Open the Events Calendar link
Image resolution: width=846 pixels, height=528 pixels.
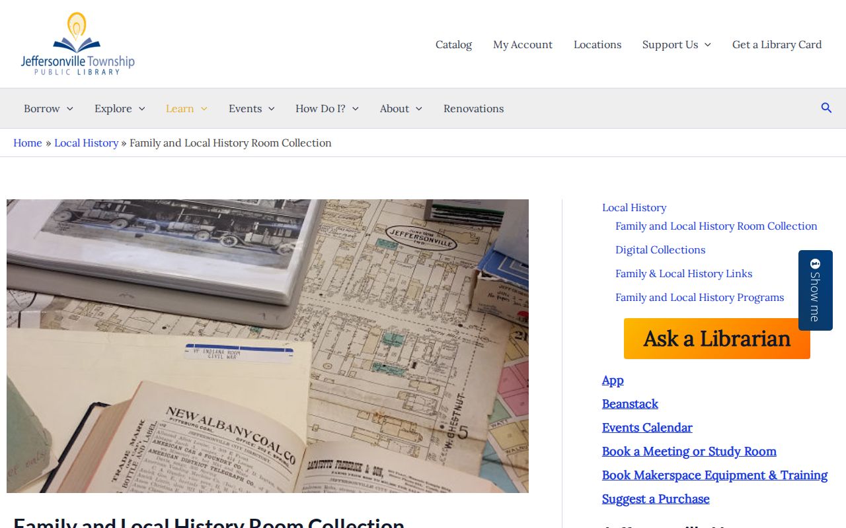647,428
